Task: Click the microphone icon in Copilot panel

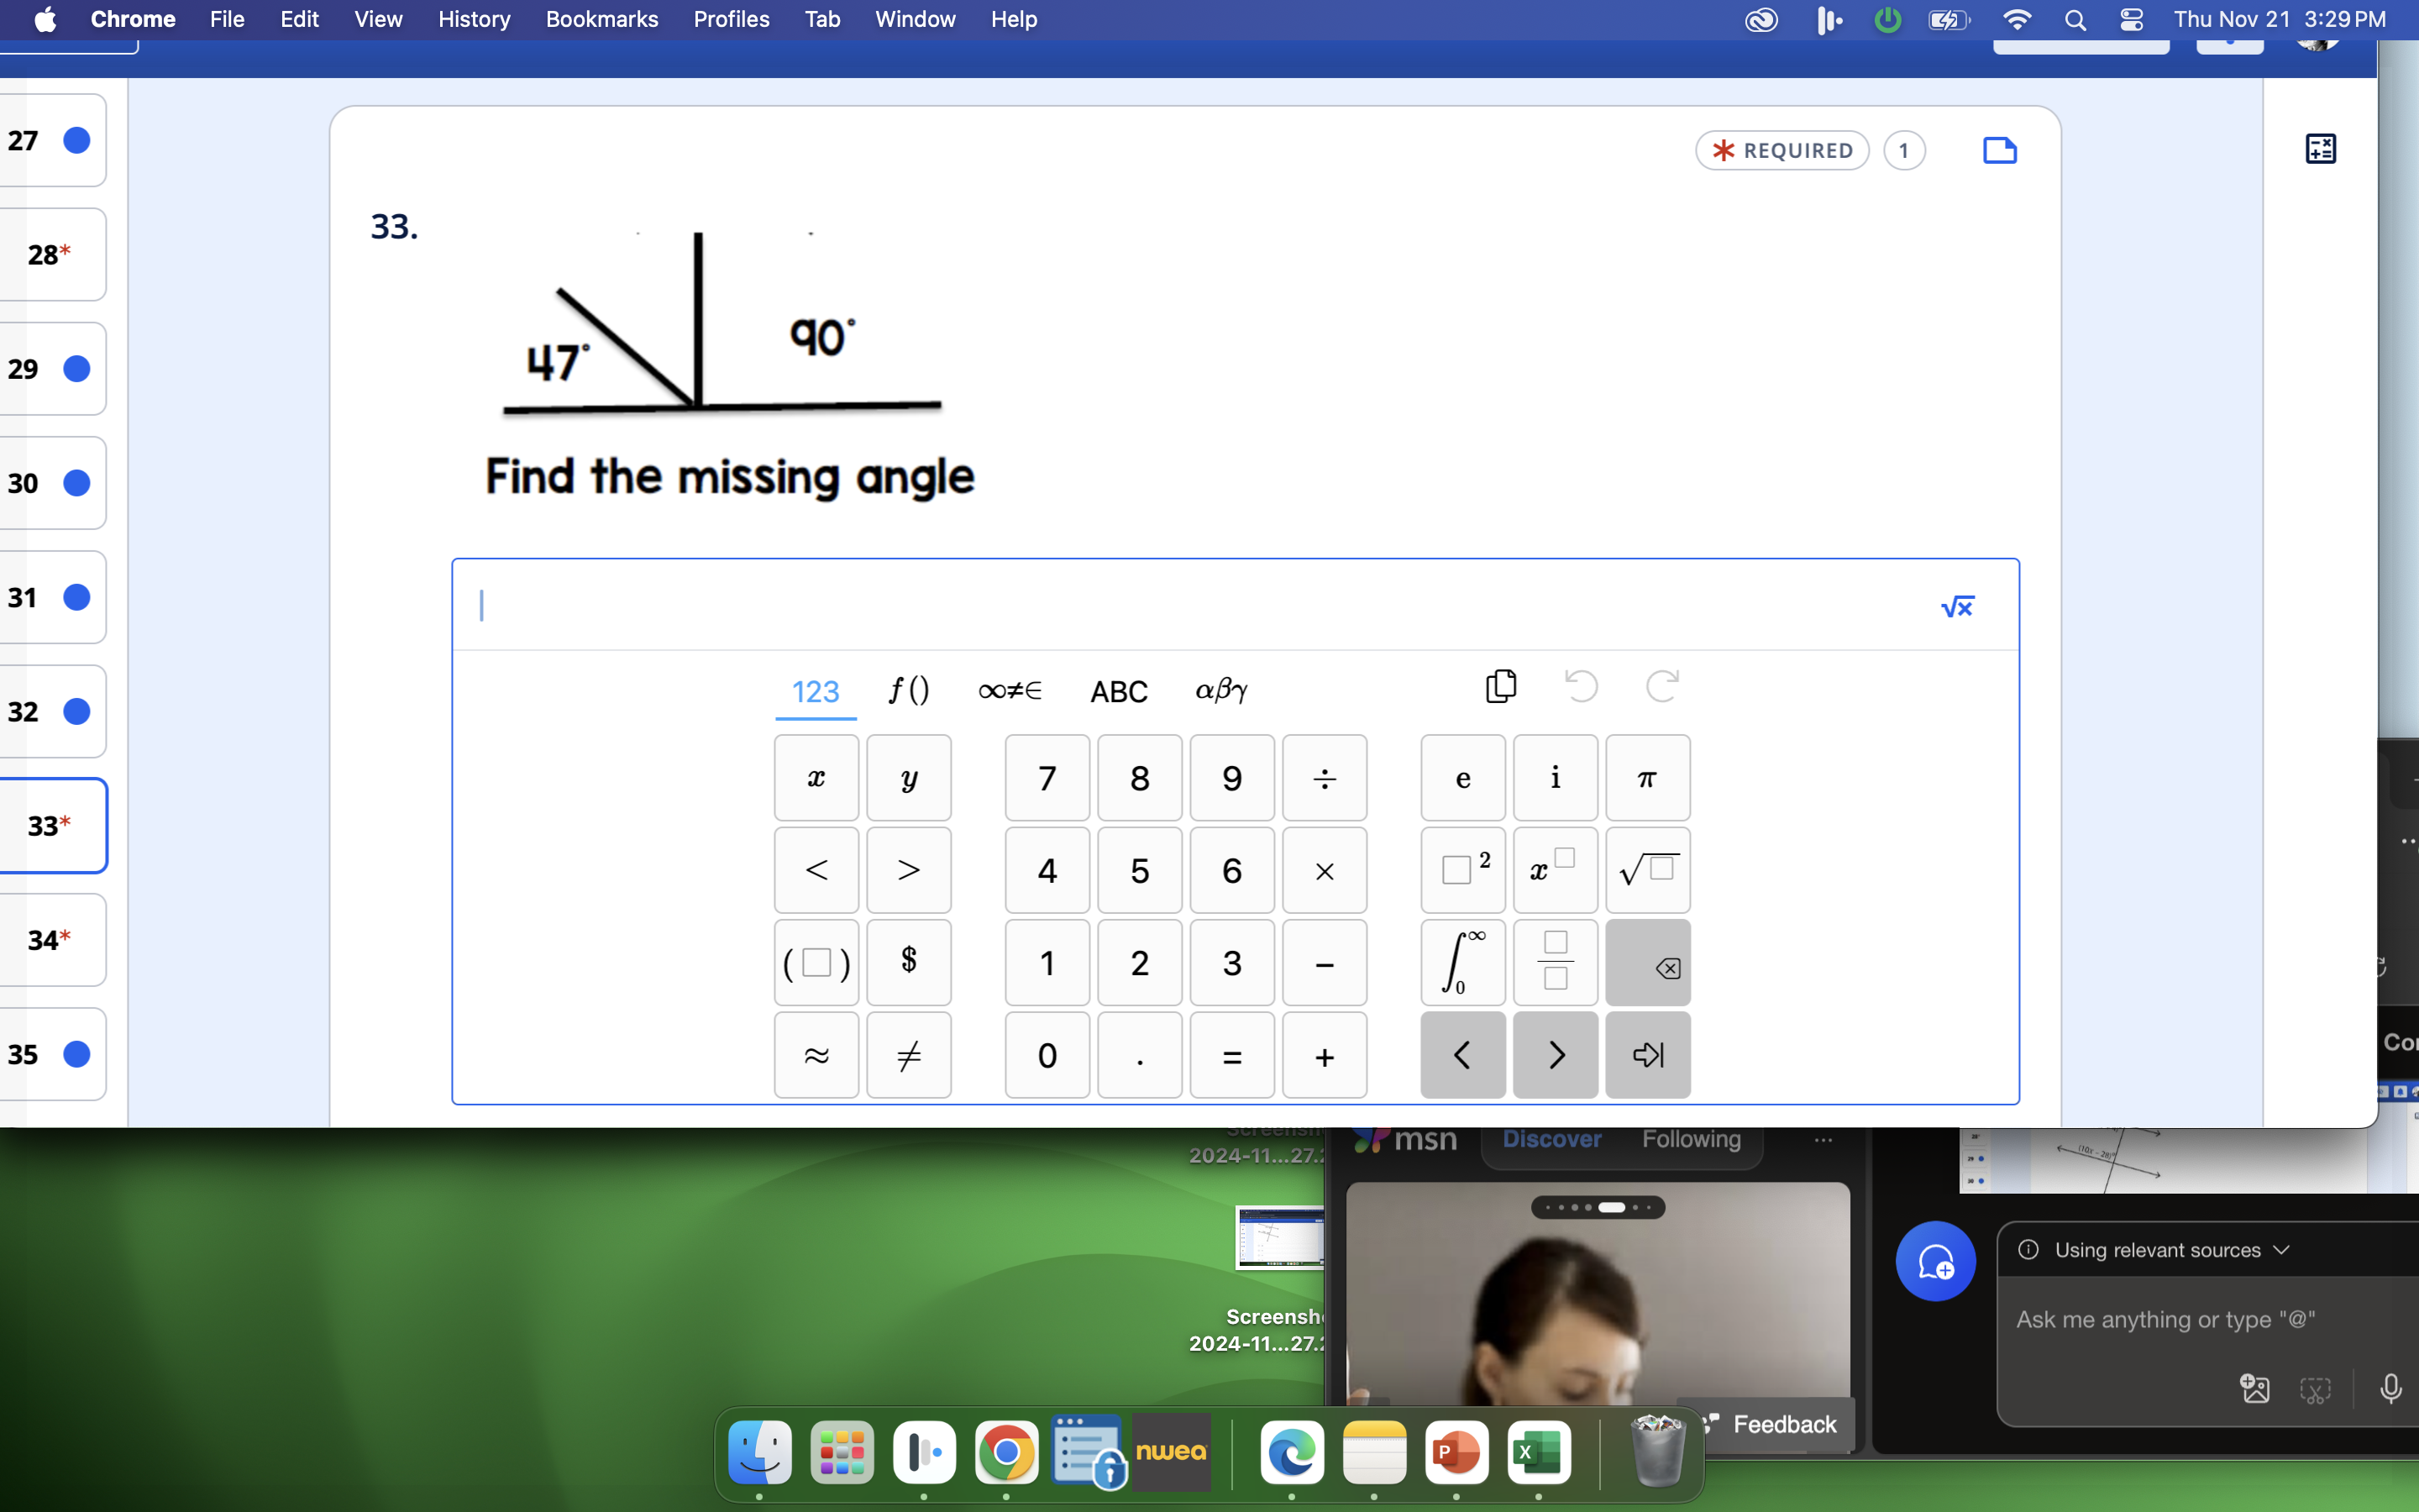Action: point(2390,1388)
